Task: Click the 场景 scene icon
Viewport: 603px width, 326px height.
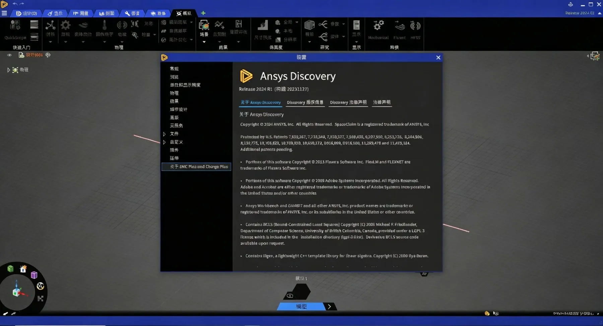Action: (204, 25)
